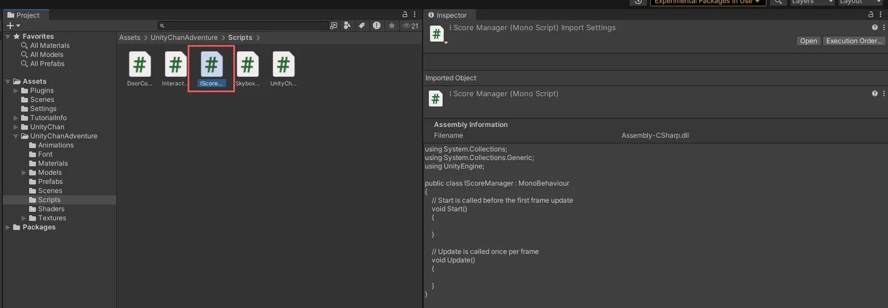The height and width of the screenshot is (308, 888).
Task: Click the Search by Type filter icon
Action: pyautogui.click(x=347, y=26)
